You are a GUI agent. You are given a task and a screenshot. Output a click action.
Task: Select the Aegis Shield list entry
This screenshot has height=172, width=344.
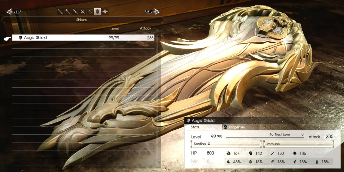click(83, 38)
